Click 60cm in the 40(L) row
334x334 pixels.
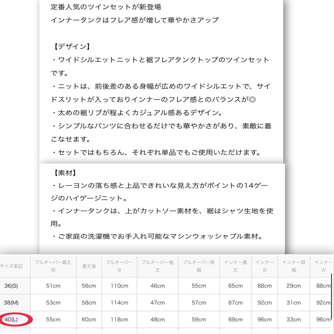tap(89, 320)
